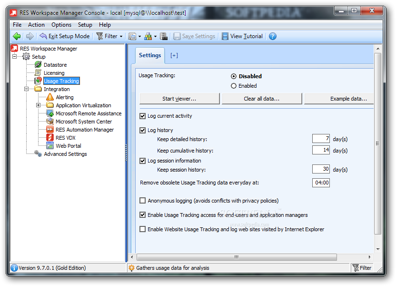Click the printer/report icon in toolbar

[x=164, y=36]
